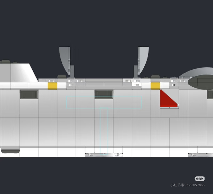
Task: Select the yellow brick near the sloped white piece
Action: [x=52, y=86]
